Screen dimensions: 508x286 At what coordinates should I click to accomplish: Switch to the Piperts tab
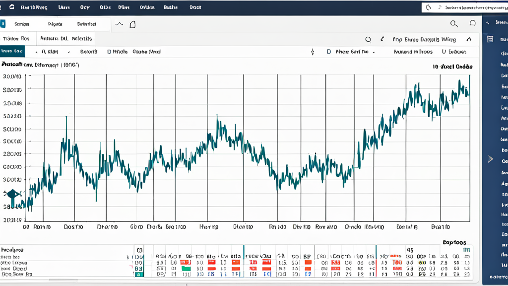[x=55, y=24]
